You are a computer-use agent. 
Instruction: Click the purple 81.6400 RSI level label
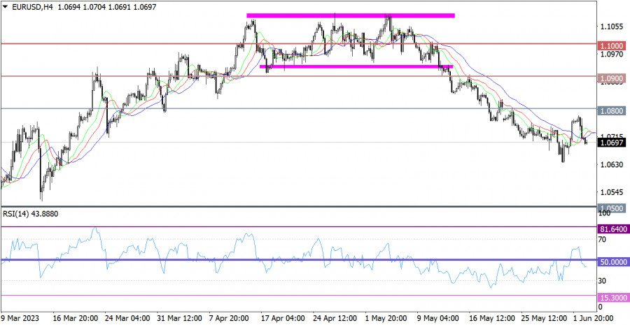pos(613,229)
